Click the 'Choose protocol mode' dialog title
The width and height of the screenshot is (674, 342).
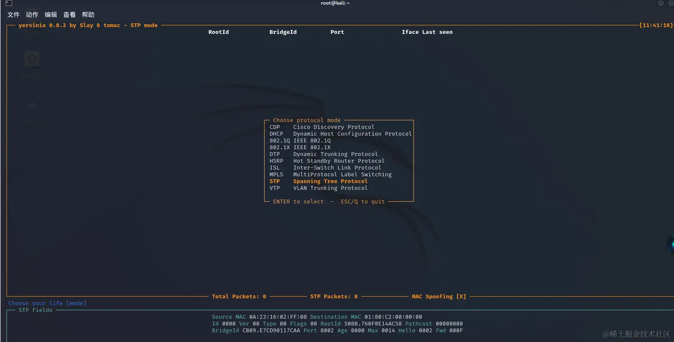(x=307, y=120)
